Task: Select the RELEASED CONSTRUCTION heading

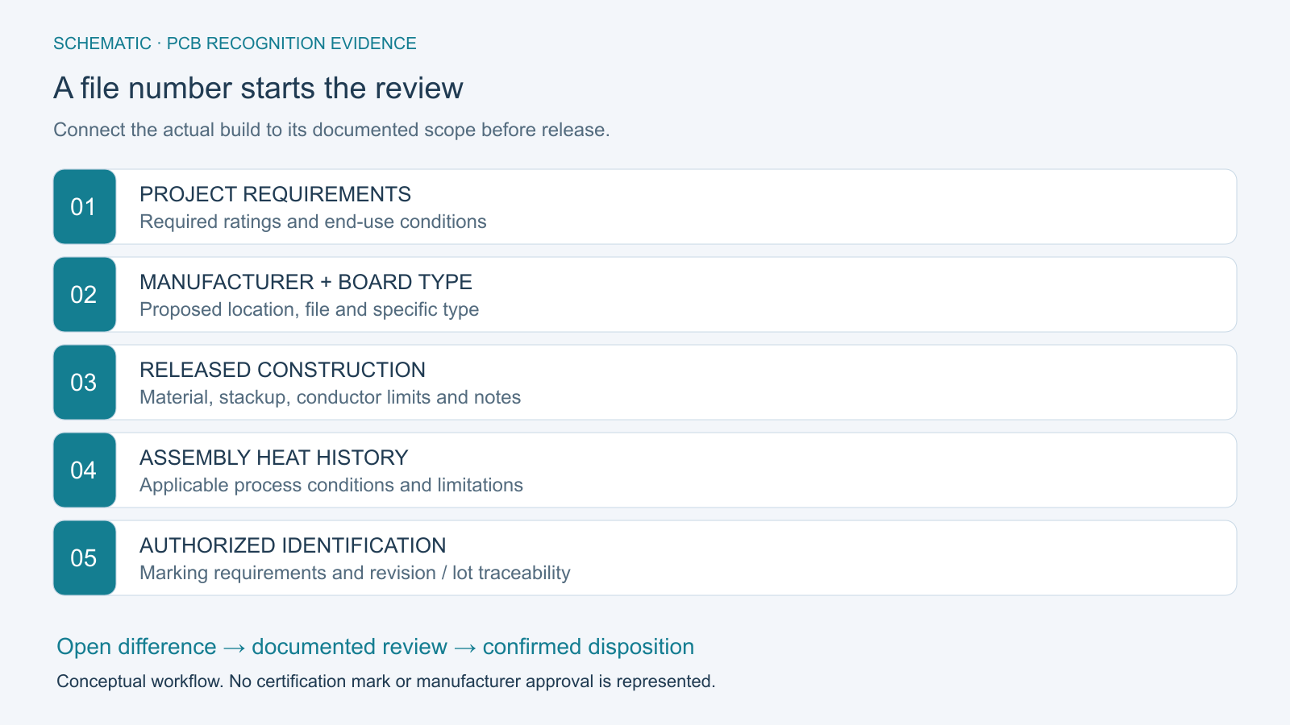Action: point(282,370)
